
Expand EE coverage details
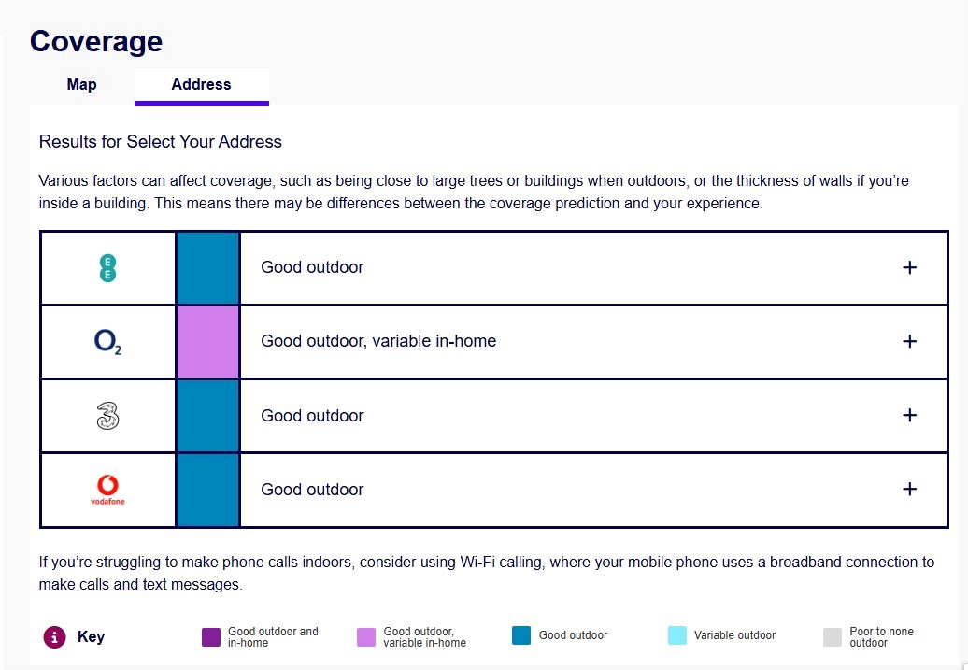pyautogui.click(x=909, y=268)
